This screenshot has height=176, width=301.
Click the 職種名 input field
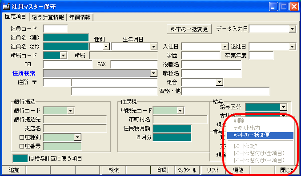[x=211, y=73]
